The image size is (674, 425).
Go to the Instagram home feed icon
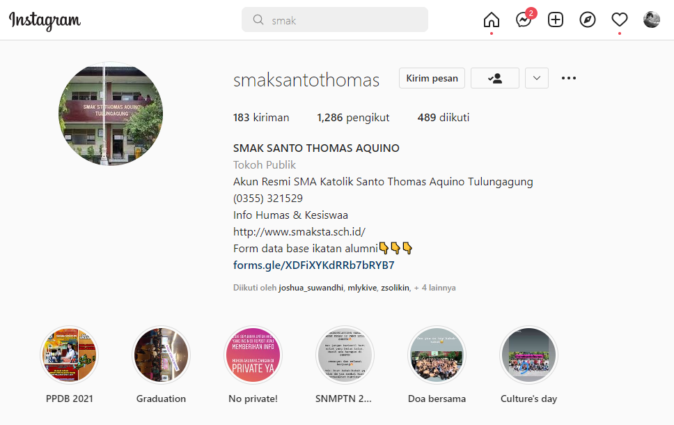tap(492, 20)
